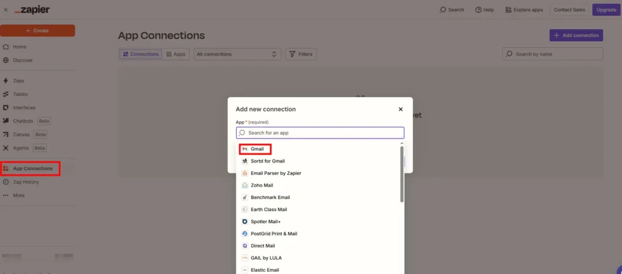The width and height of the screenshot is (622, 274).
Task: Open the Filters button
Action: tap(301, 54)
